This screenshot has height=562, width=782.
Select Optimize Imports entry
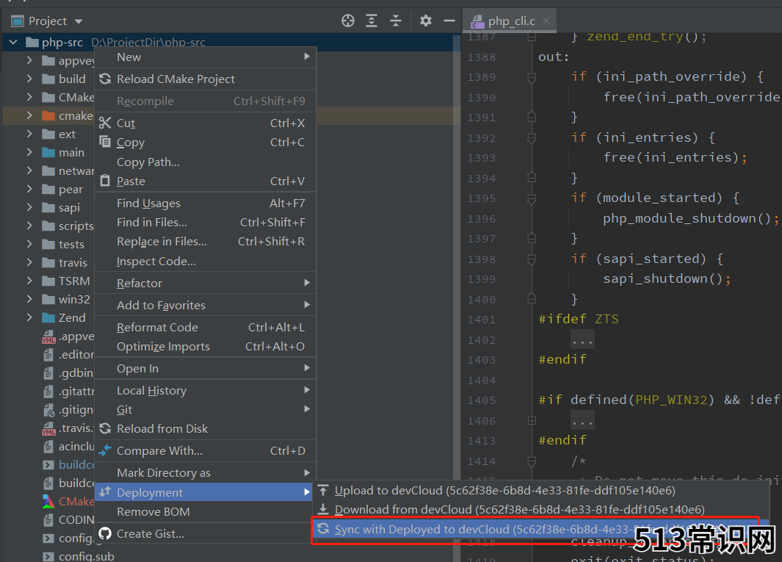(206, 347)
